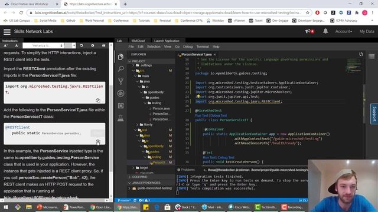Click Run Test above testCreatePerson method
This screenshot has width=378, height=212.
(x=209, y=157)
